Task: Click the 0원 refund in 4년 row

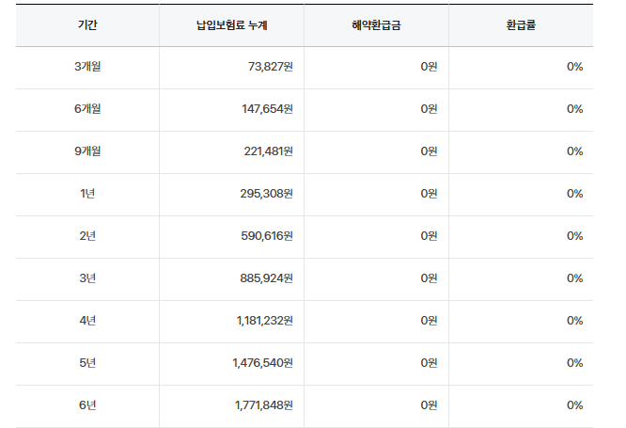Action: [x=430, y=321]
